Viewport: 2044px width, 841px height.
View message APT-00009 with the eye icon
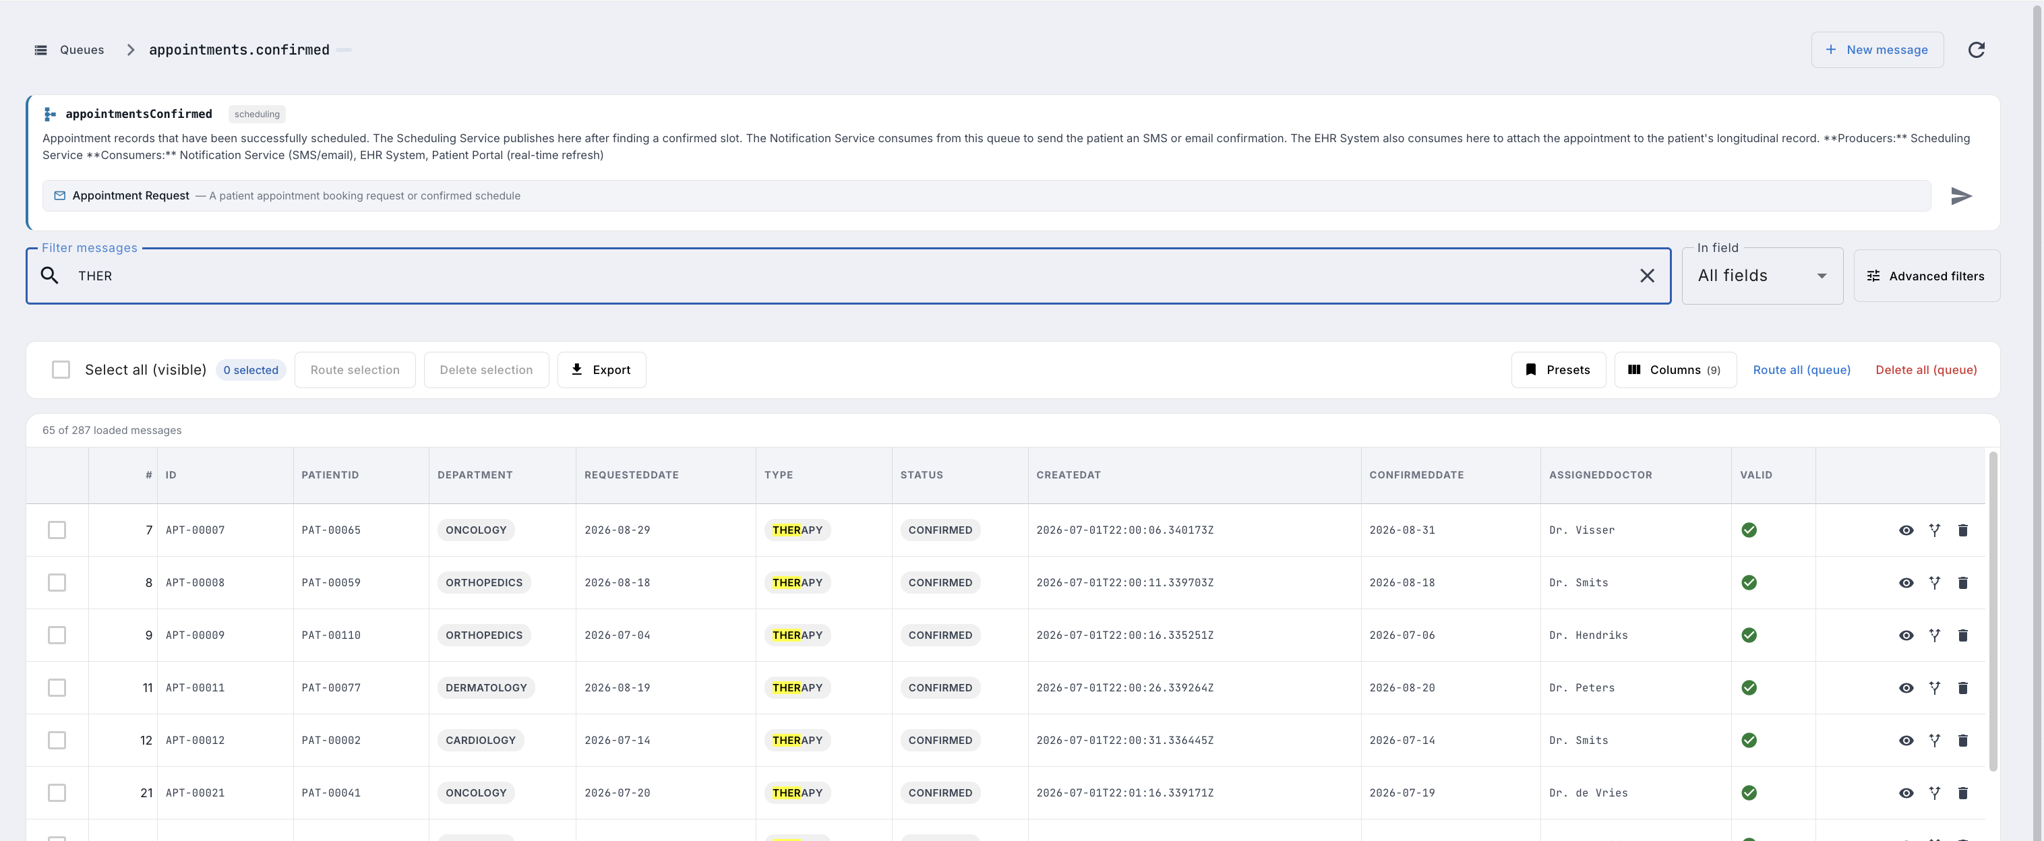click(x=1906, y=635)
